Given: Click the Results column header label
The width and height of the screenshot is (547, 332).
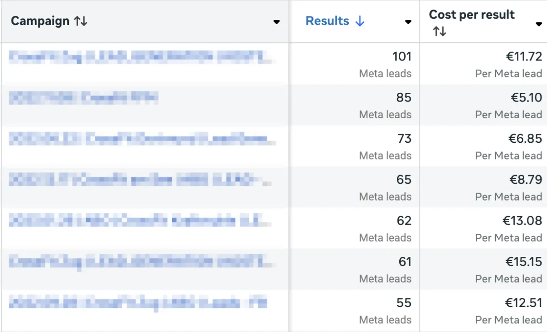Looking at the screenshot, I should [327, 21].
